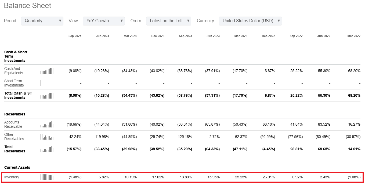365x184 pixels.
Task: Open the Currency dropdown for USD
Action: tap(250, 21)
